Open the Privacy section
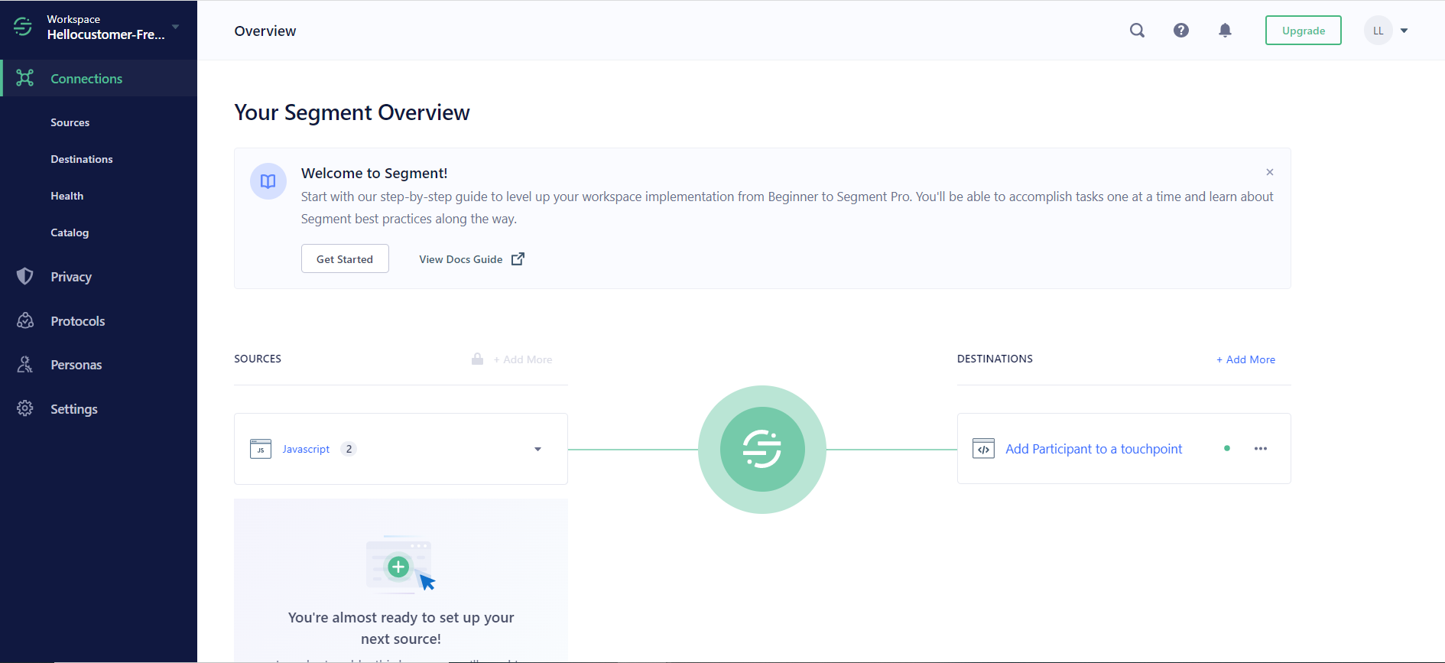Screen dimensions: 1445x663 tap(71, 277)
